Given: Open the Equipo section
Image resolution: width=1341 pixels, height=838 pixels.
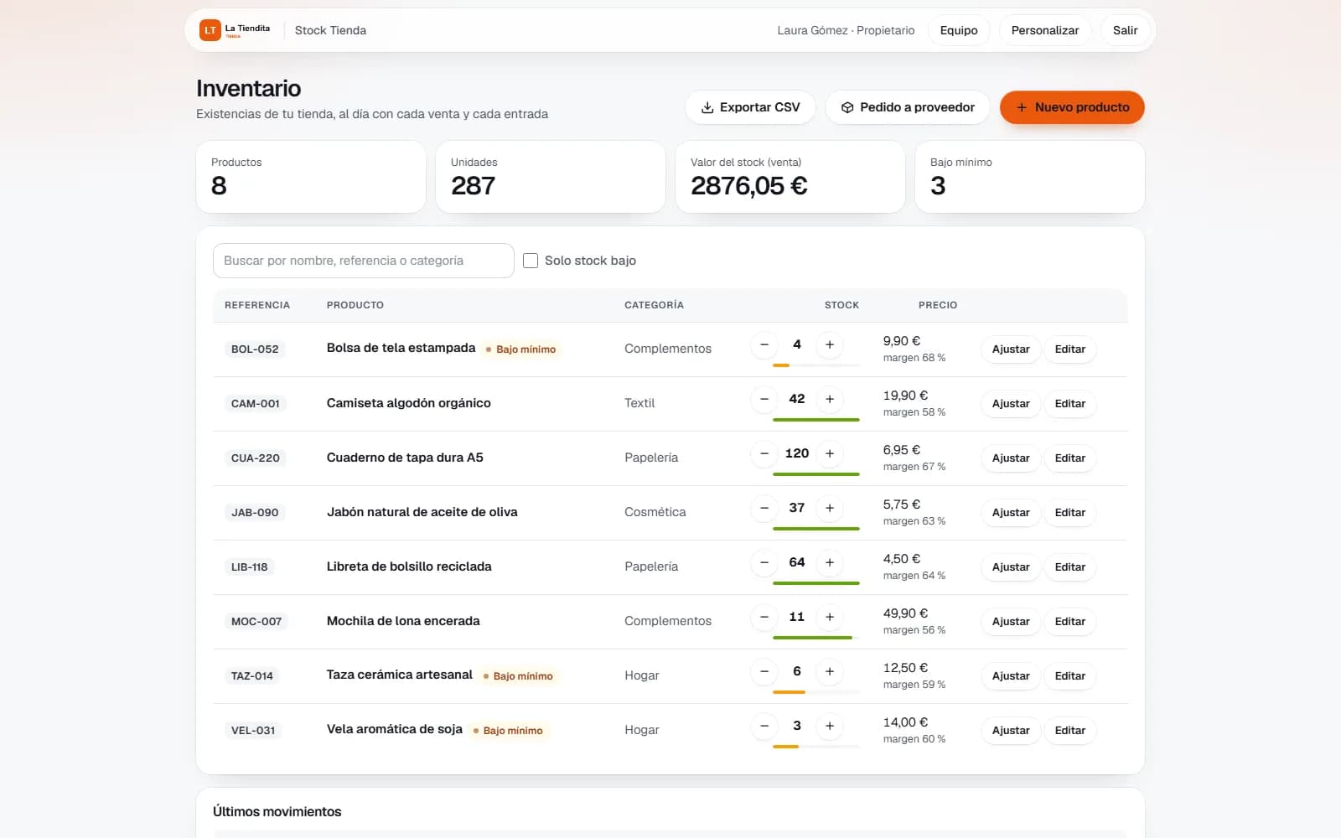Looking at the screenshot, I should pos(959,30).
